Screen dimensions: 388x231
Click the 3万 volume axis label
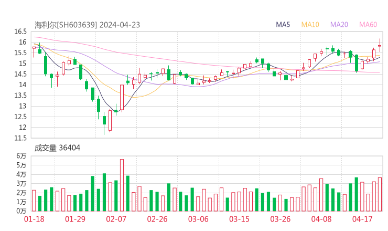tap(21, 184)
